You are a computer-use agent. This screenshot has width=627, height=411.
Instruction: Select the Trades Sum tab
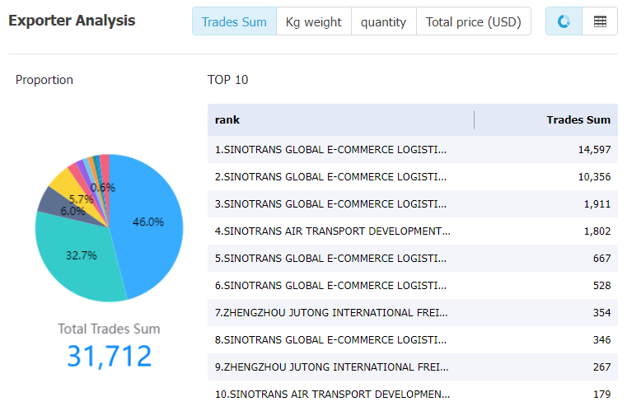(x=234, y=21)
